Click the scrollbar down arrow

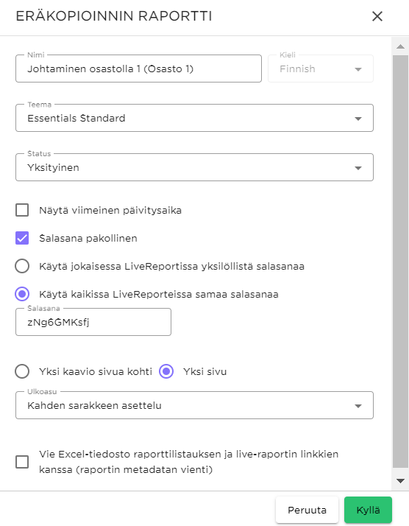400,481
